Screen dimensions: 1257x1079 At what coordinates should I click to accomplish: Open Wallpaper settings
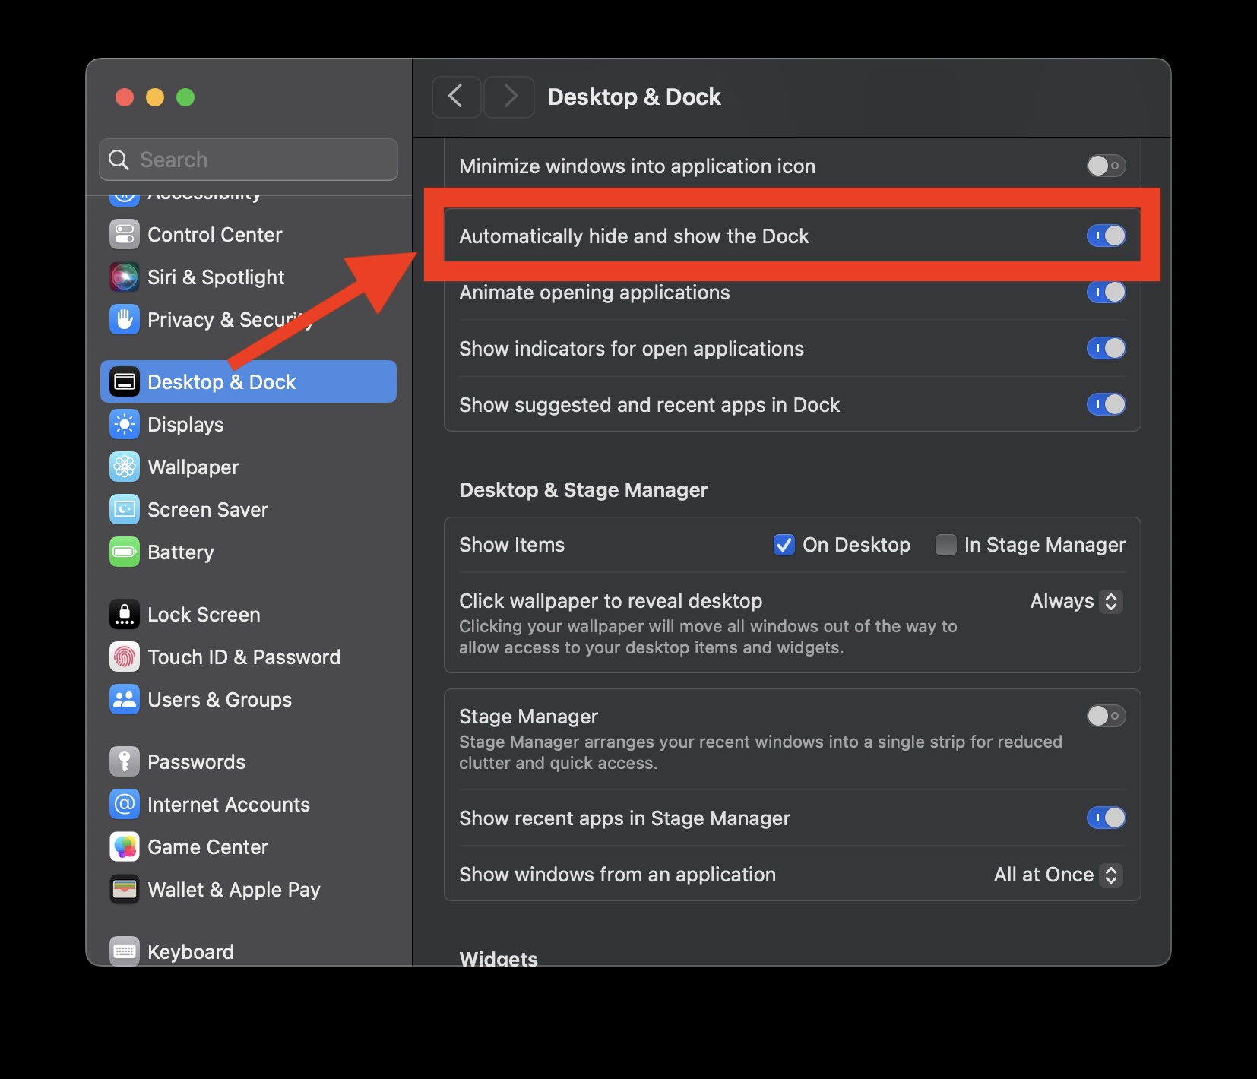tap(193, 467)
